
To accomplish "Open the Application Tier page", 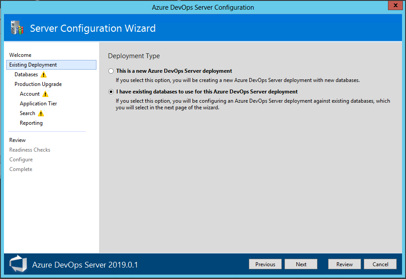I will coord(38,104).
